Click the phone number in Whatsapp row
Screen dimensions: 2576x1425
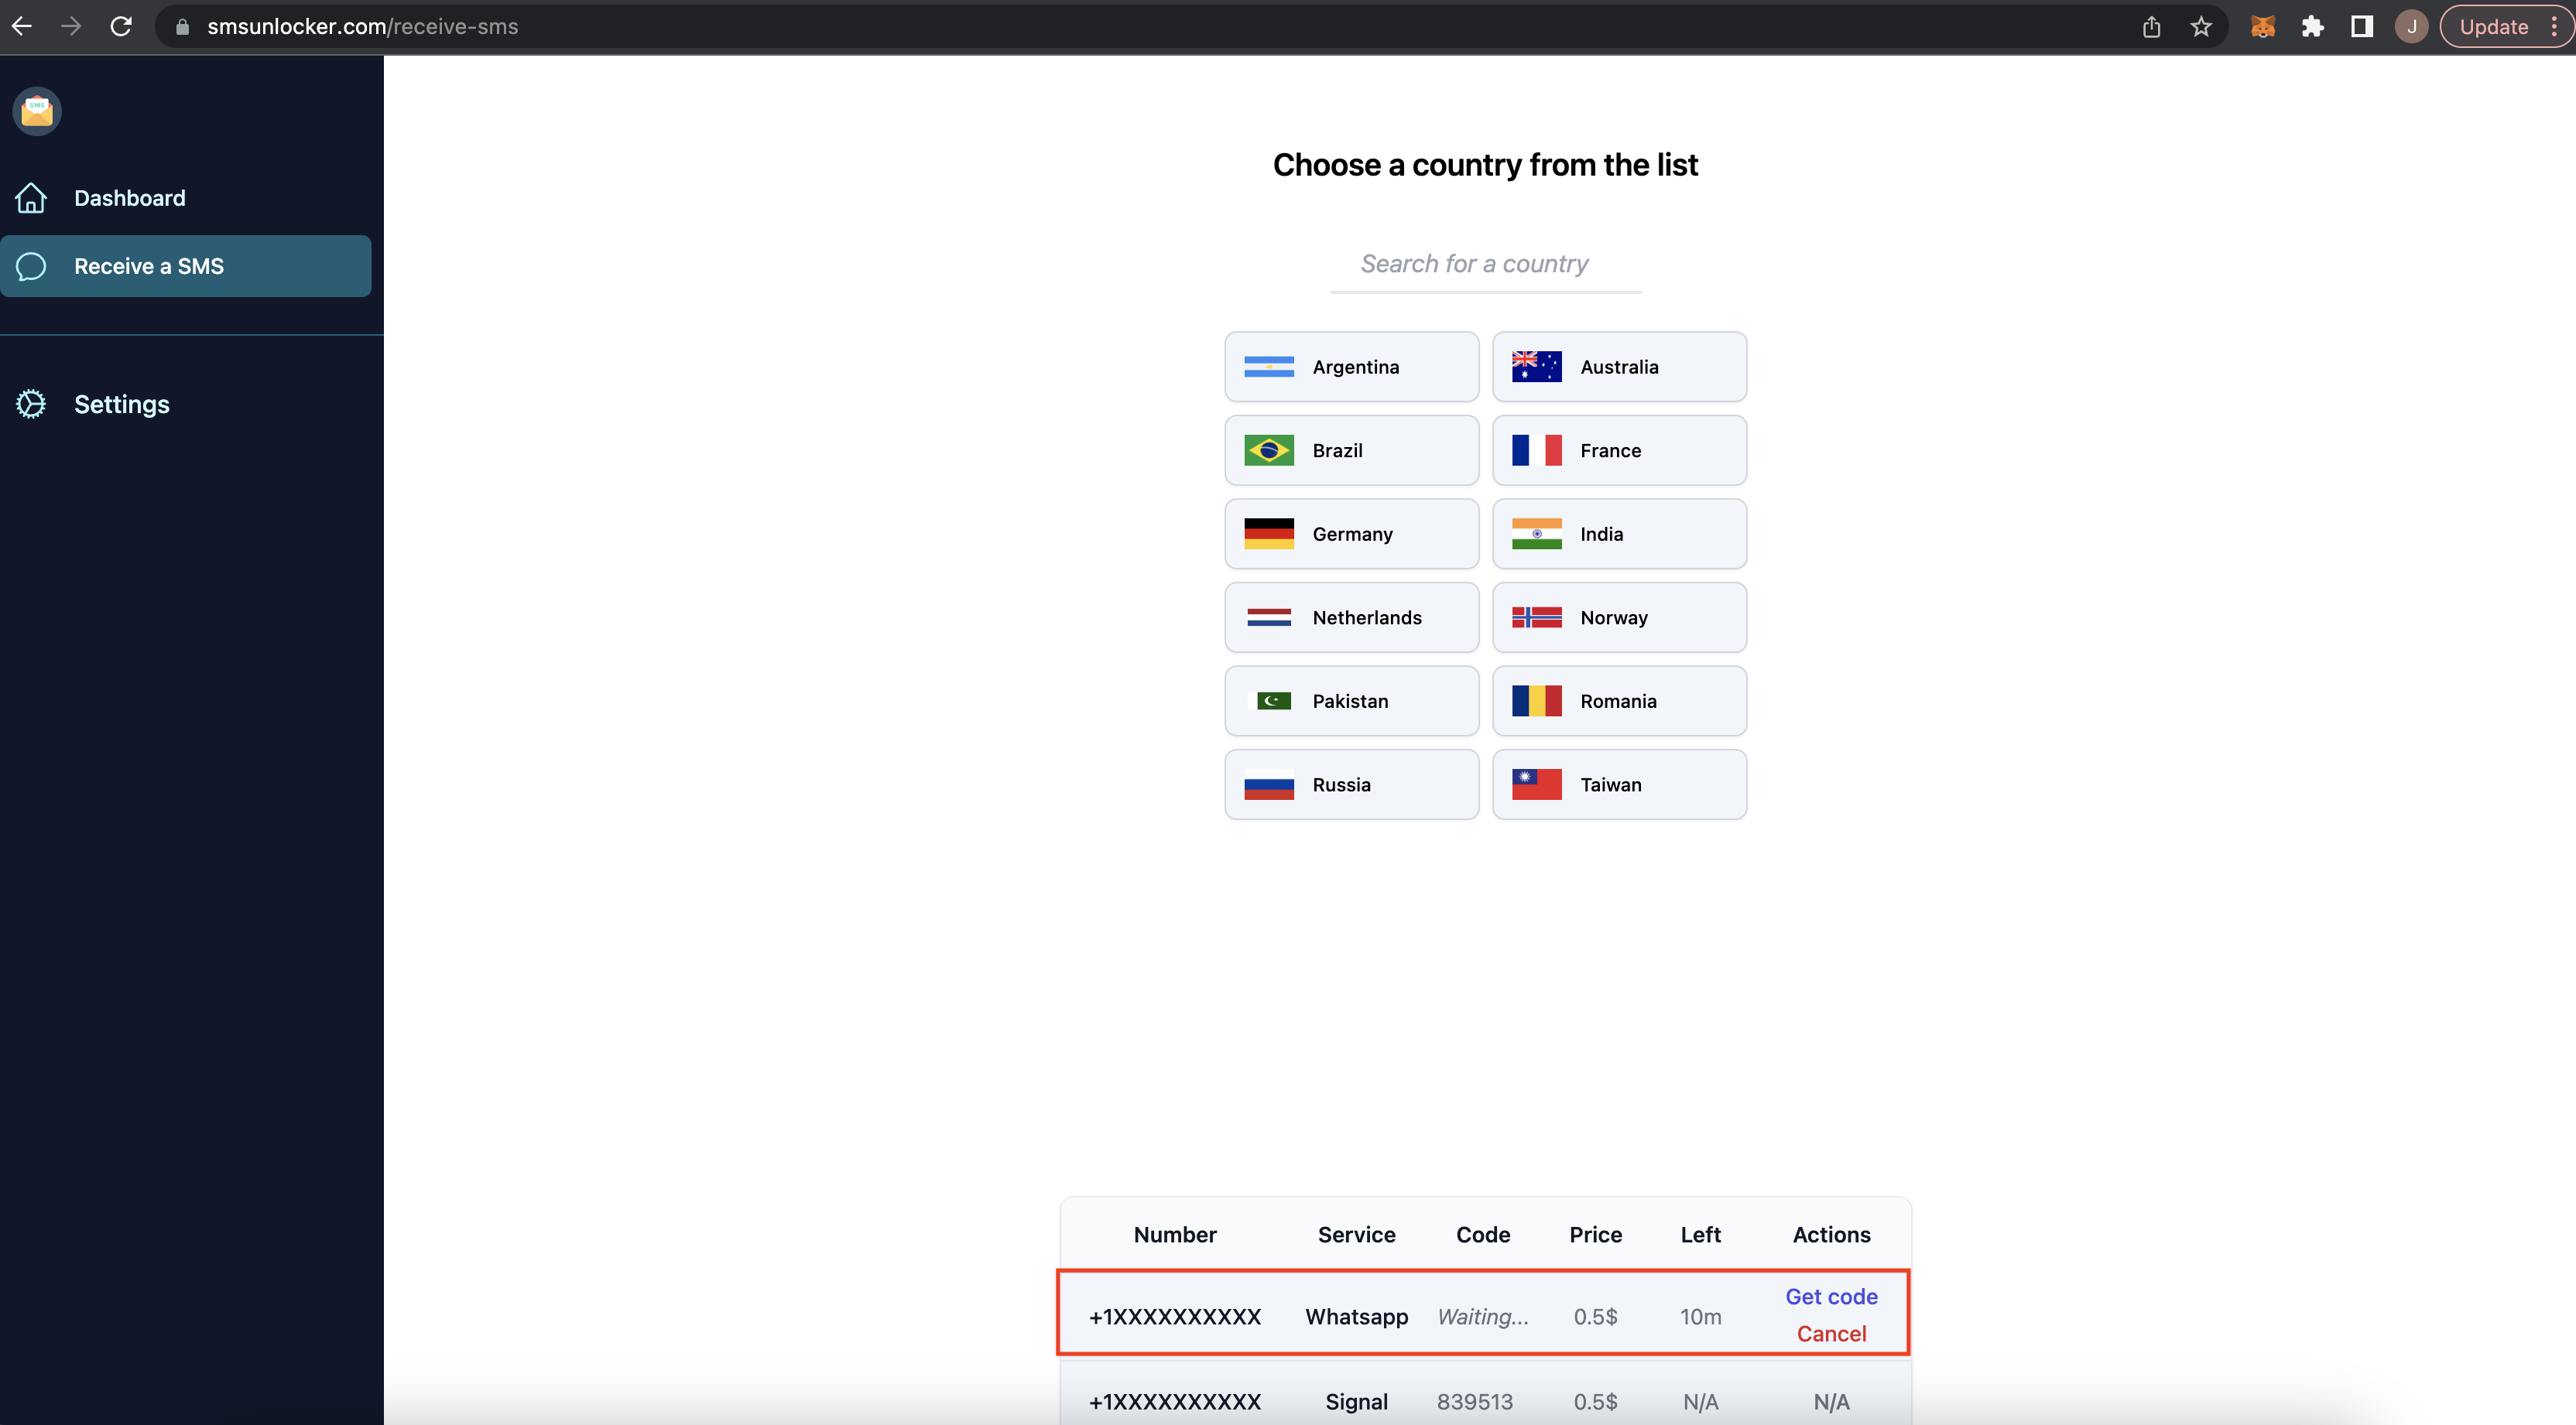tap(1175, 1317)
